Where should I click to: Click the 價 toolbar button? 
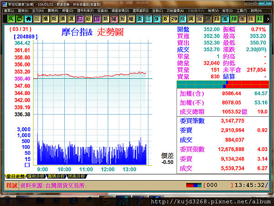[x=63, y=19]
